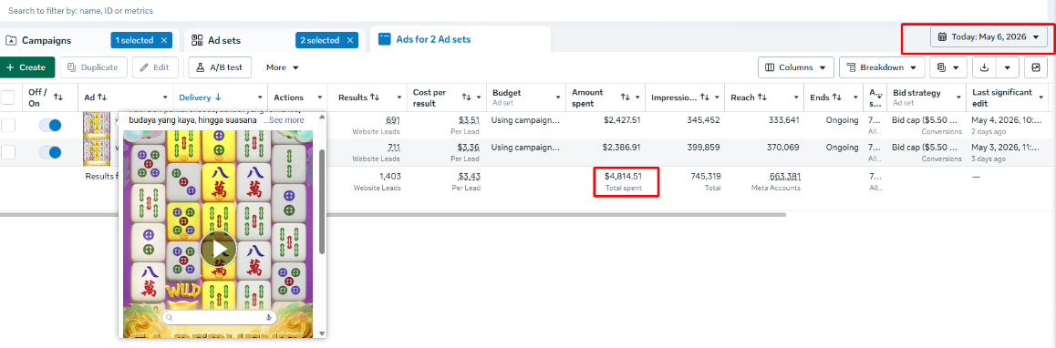Click the preview popup scroll-down arrow
This screenshot has height=348, width=1056.
click(322, 333)
